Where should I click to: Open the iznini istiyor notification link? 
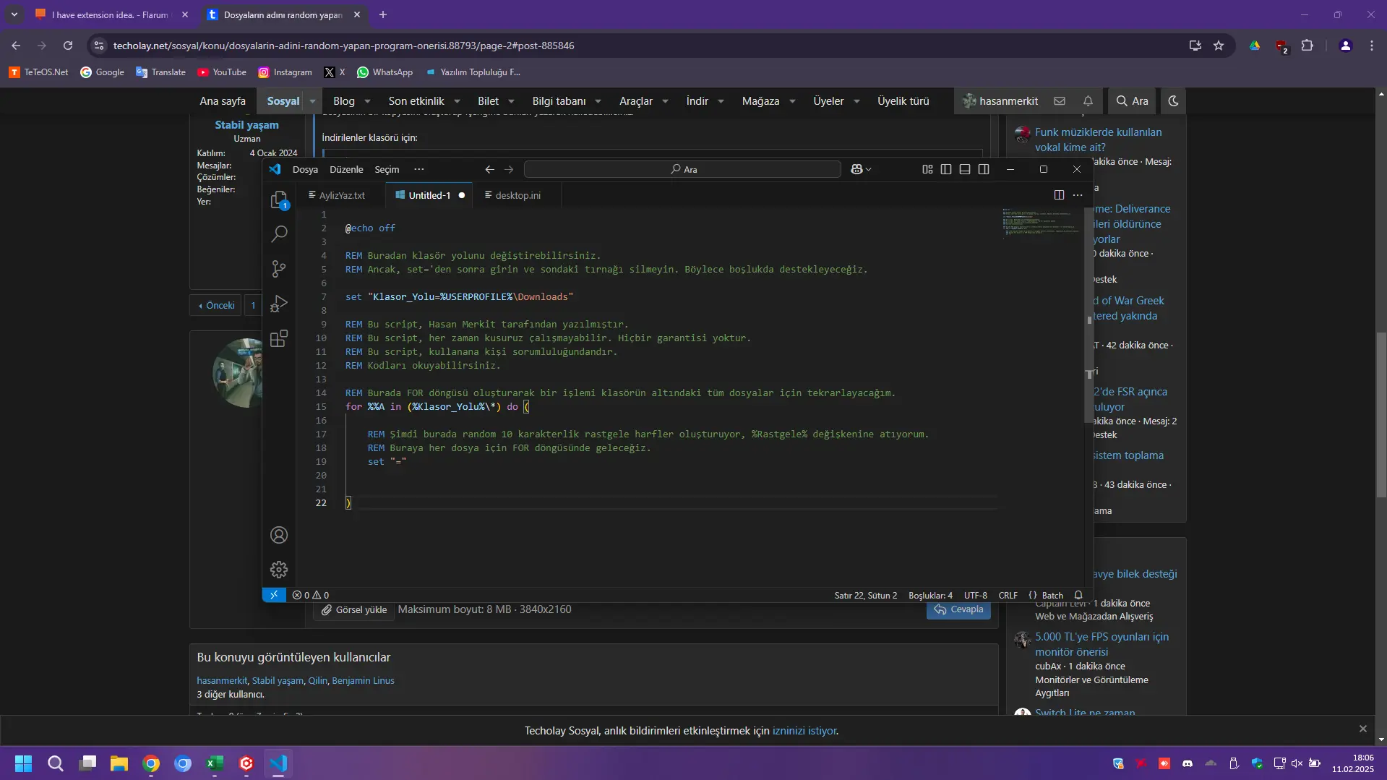click(804, 731)
